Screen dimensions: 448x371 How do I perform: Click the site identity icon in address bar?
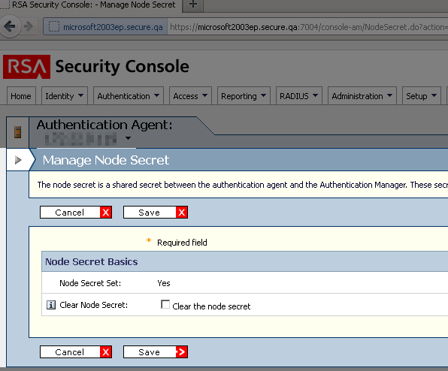(x=53, y=27)
